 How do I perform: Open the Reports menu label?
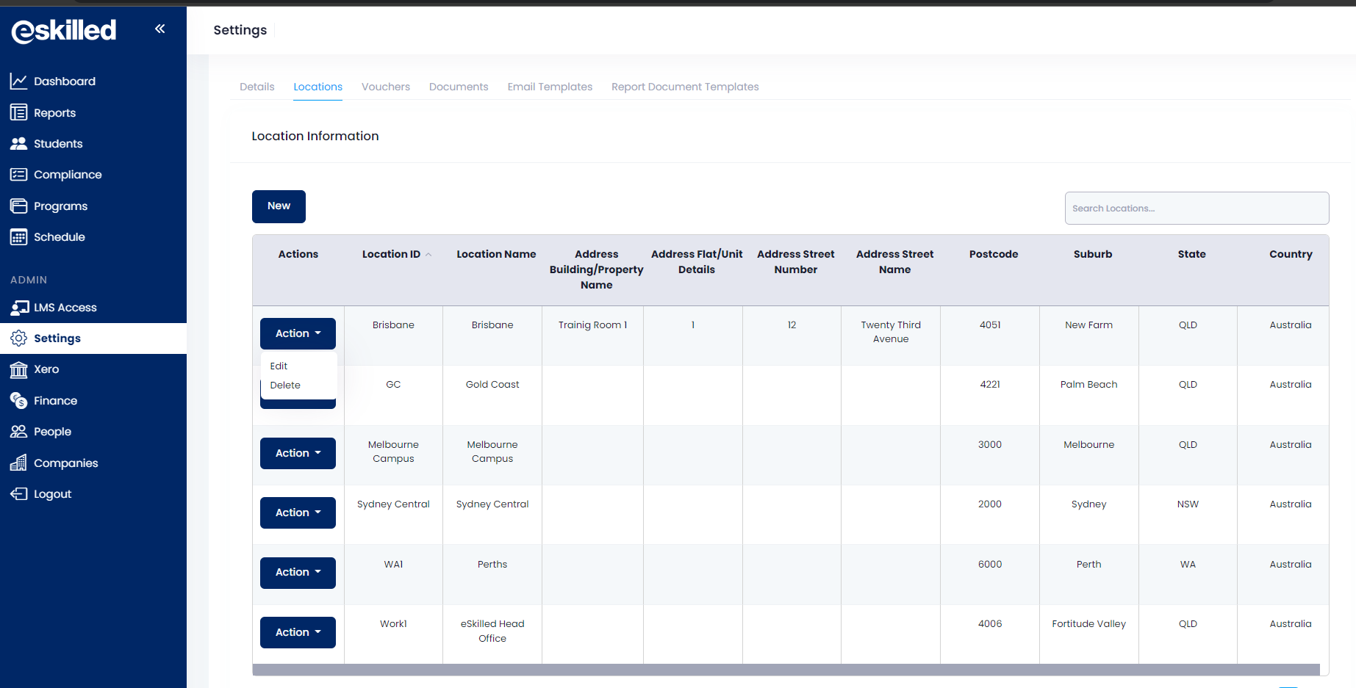[54, 113]
